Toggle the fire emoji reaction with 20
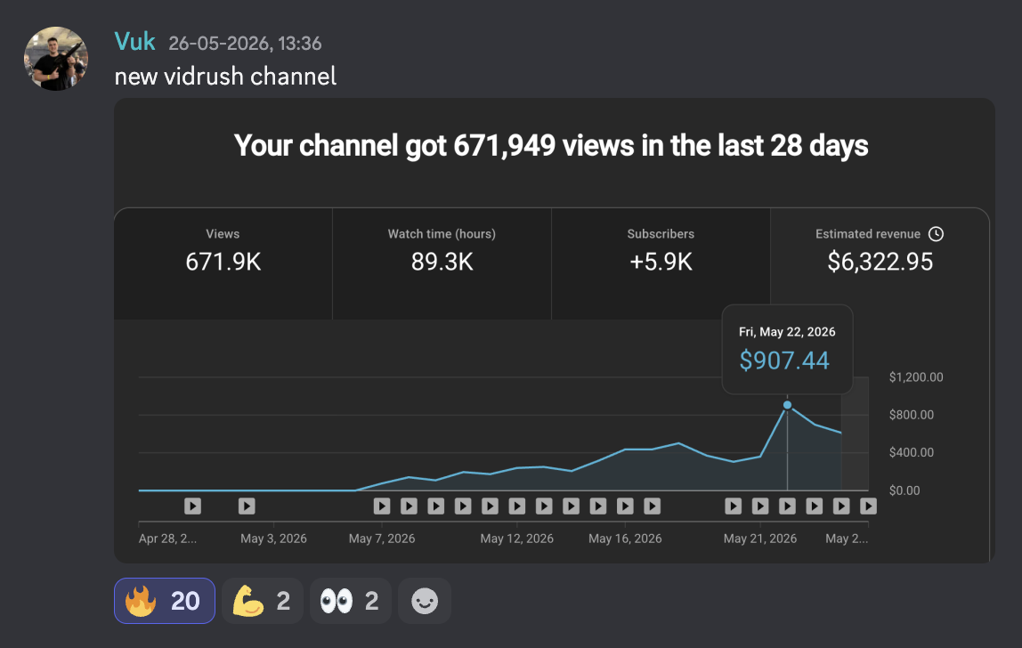The height and width of the screenshot is (648, 1022). 164,601
